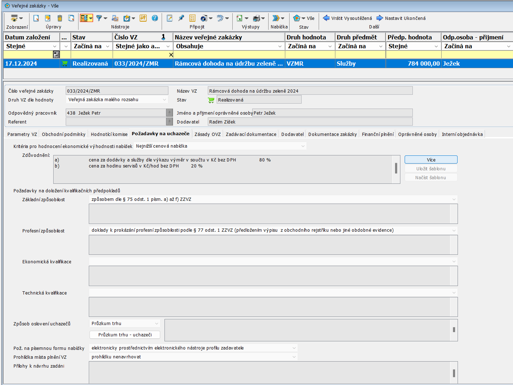Screen dimensions: 513x385
Task: Open the Způsob oslovení uchazečů dropdown
Action: (x=156, y=324)
